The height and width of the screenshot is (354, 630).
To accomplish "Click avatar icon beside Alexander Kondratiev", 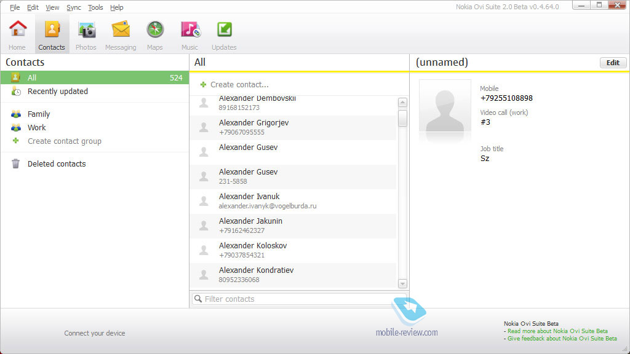I will pos(204,275).
